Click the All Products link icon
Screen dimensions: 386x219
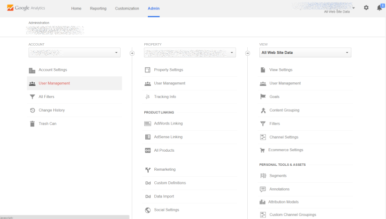pyautogui.click(x=148, y=150)
